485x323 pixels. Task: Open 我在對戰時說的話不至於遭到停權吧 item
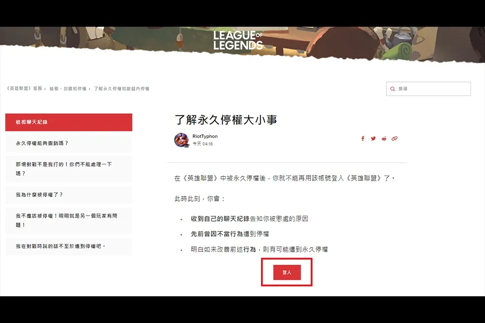69,246
